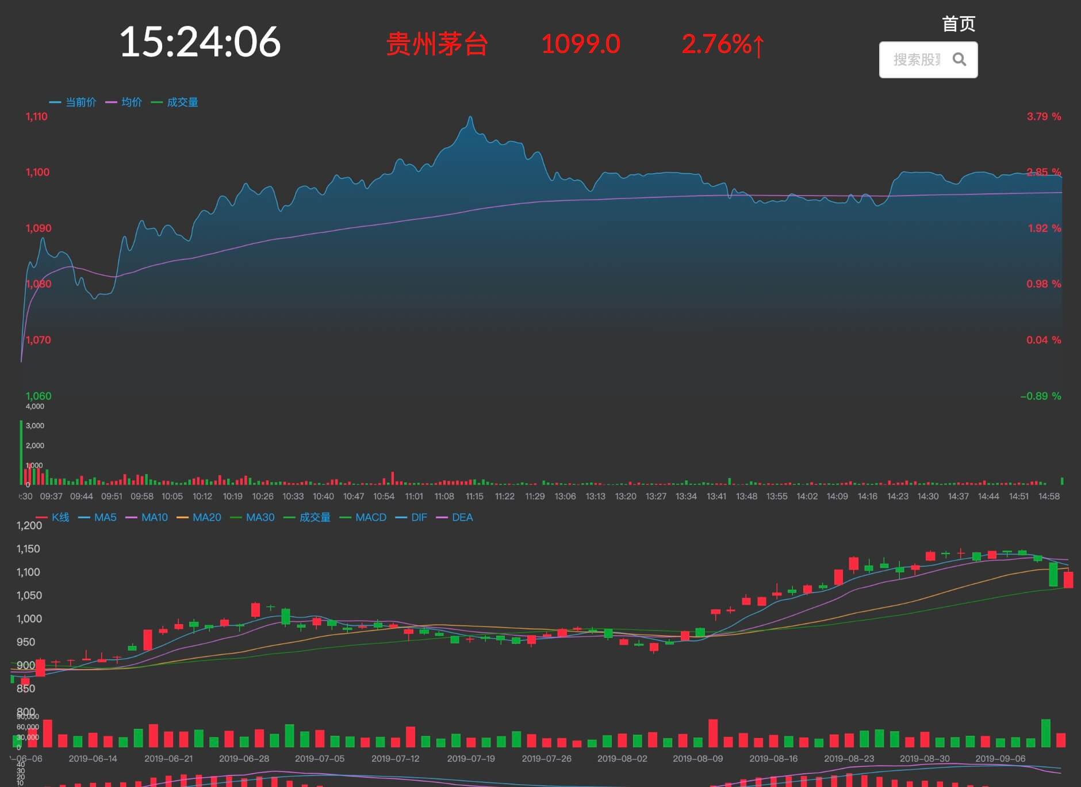The width and height of the screenshot is (1081, 787).
Task: Click the 1,200 K-line axis label
Action: pos(29,525)
